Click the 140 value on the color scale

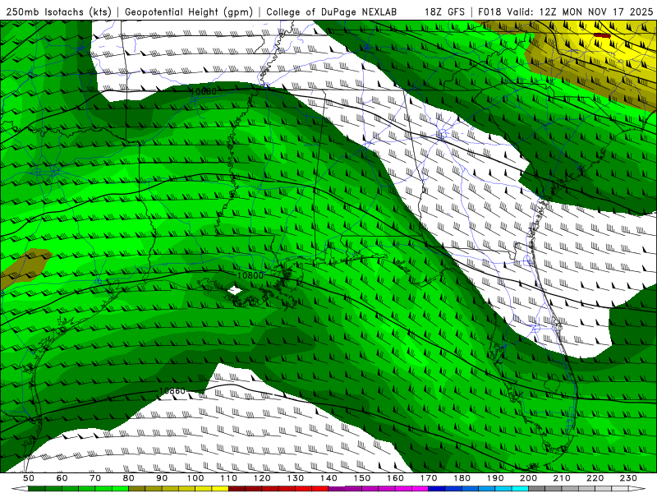(329, 478)
